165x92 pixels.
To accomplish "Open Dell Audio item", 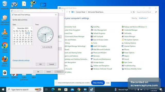I will pos(127,33).
